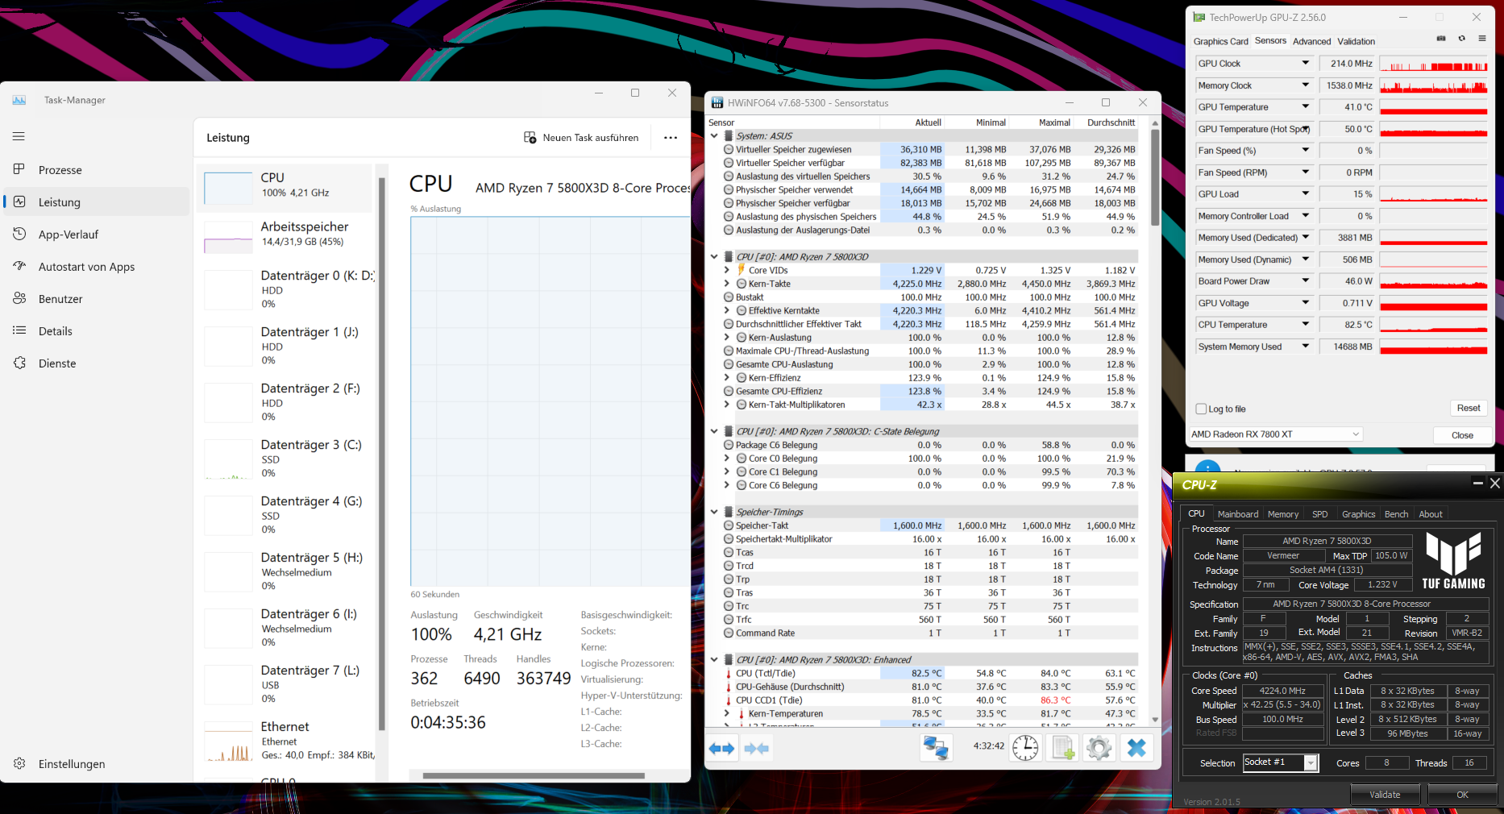Screen dimensions: 1504x814
Task: Minimize the CPU-Z window
Action: click(1477, 483)
